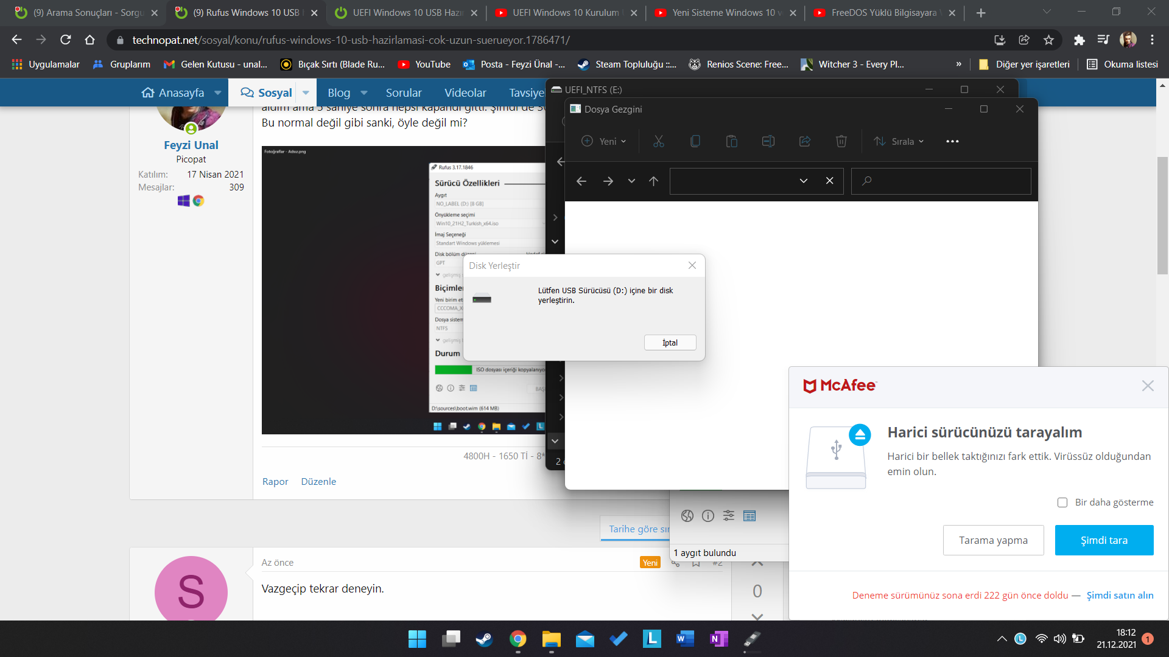The width and height of the screenshot is (1169, 657).
Task: Expand the address bar history chevron
Action: (x=803, y=181)
